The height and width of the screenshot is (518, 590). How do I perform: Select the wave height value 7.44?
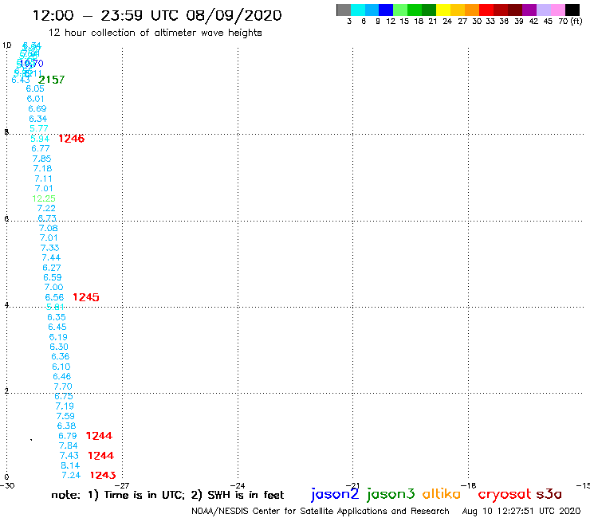coord(51,257)
